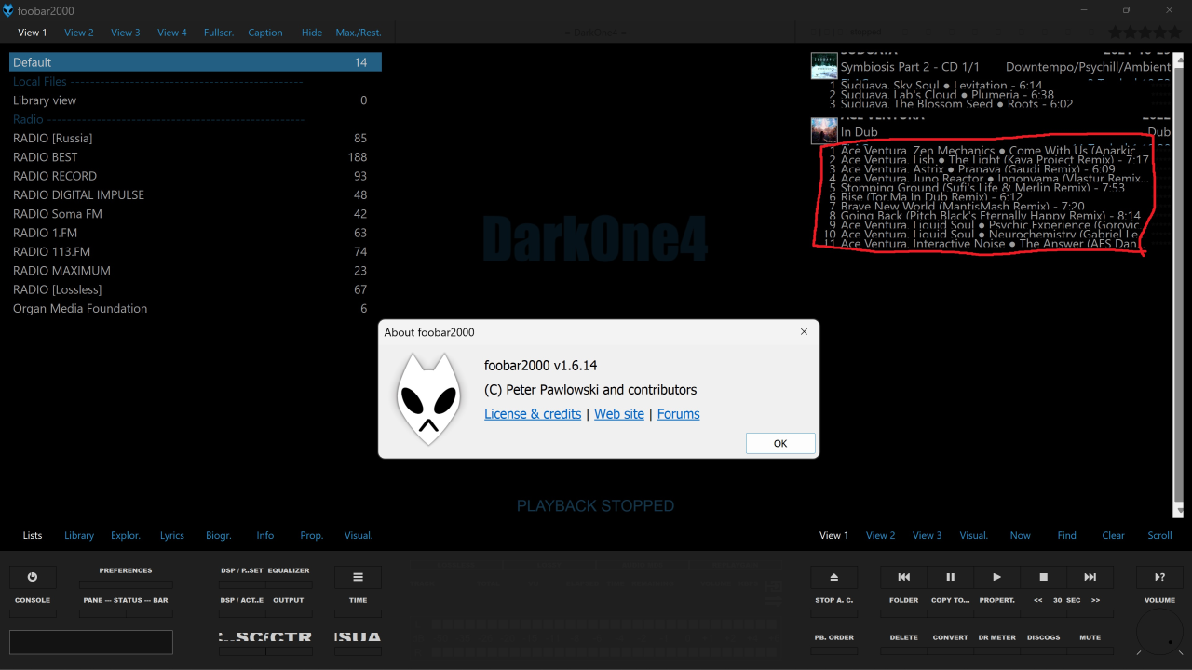The width and height of the screenshot is (1192, 670).
Task: Switch to View 3 in top bar
Action: click(x=126, y=33)
